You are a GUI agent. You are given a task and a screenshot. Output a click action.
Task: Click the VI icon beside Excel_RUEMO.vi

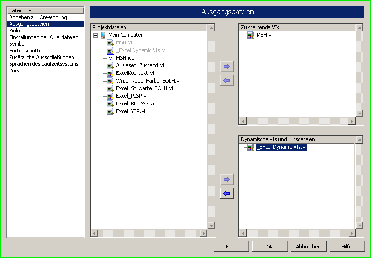[110, 103]
